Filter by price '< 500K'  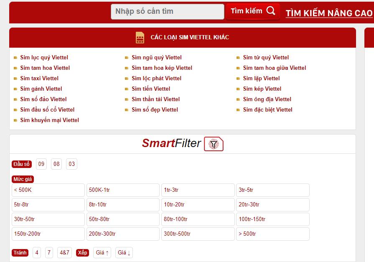(48, 190)
